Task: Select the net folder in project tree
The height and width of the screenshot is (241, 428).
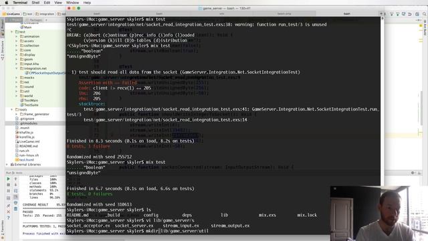Action: click(x=25, y=82)
